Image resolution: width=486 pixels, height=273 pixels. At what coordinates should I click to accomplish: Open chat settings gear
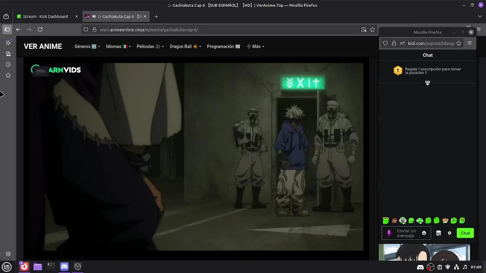tap(450, 233)
